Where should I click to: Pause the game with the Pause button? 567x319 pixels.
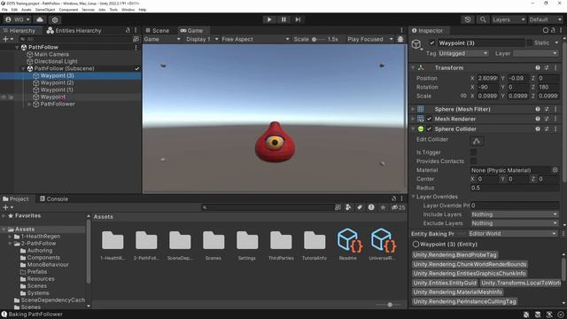[283, 19]
